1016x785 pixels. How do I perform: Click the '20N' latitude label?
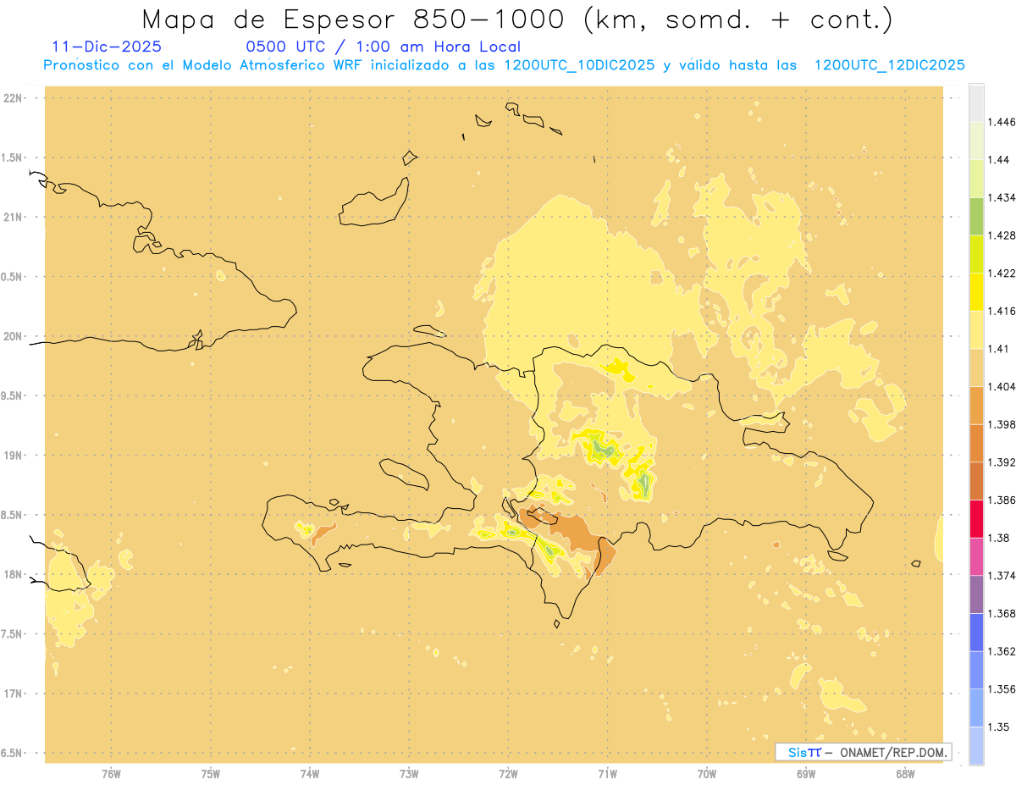pos(14,336)
